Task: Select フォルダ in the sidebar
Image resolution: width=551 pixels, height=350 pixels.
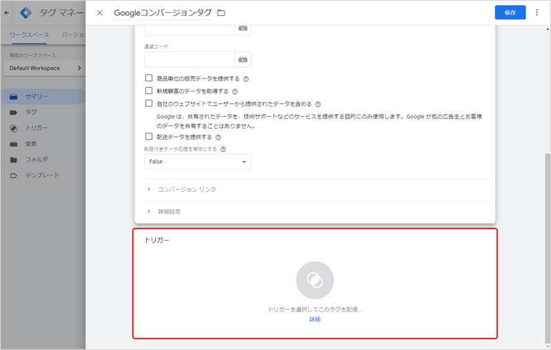Action: (x=43, y=160)
